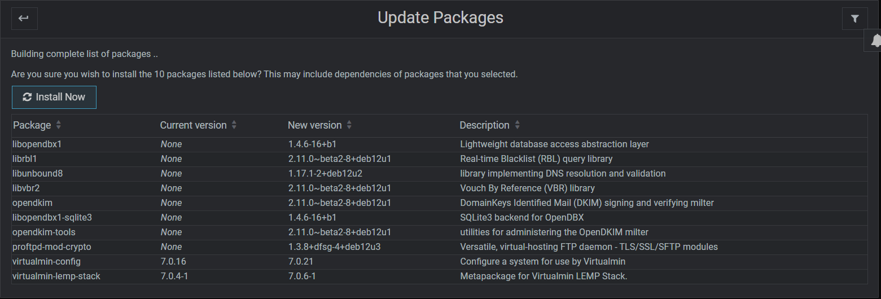Sort by Package column arrows
This screenshot has width=881, height=299.
click(x=59, y=125)
